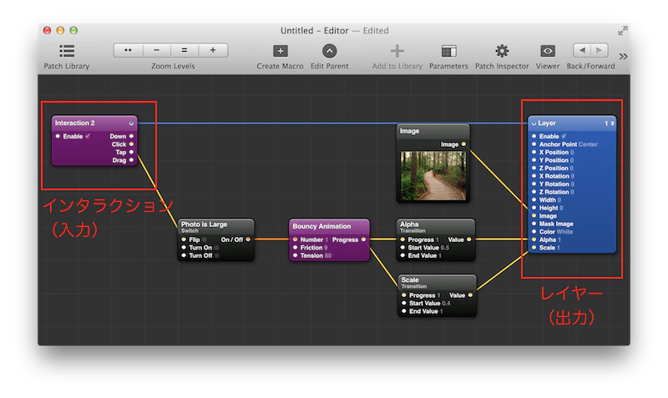Adjust the Layer patch order stepper

[x=612, y=123]
